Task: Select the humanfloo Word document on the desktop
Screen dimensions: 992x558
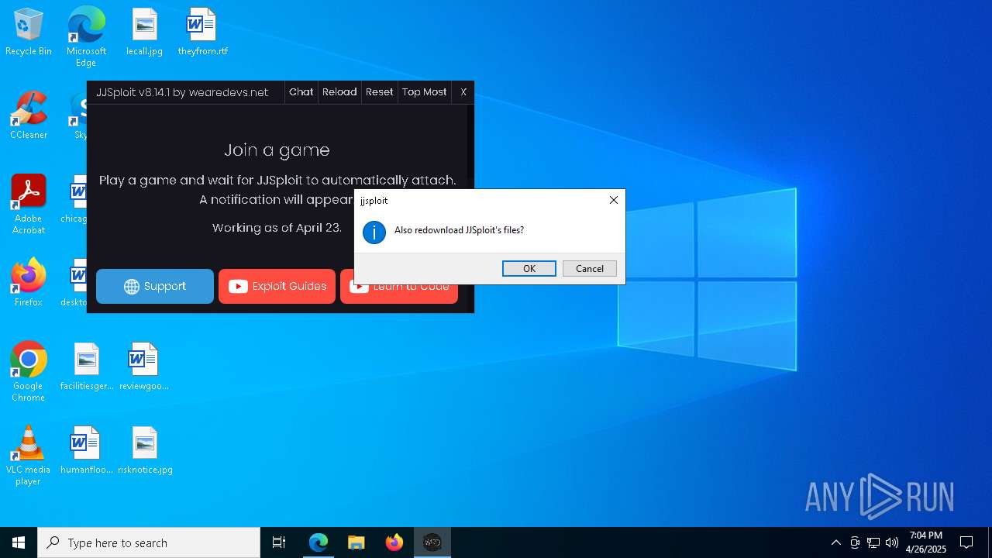Action: tap(87, 450)
